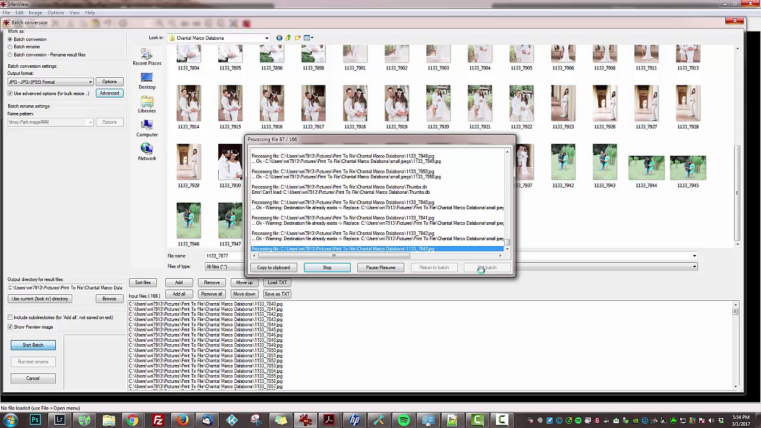Jump to Desktop location
761x428 pixels.
coord(147,81)
